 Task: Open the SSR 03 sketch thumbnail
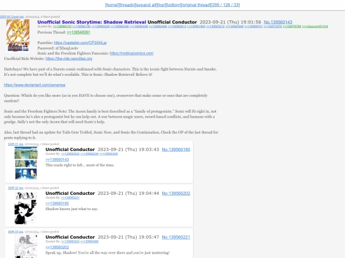pyautogui.click(x=26, y=247)
